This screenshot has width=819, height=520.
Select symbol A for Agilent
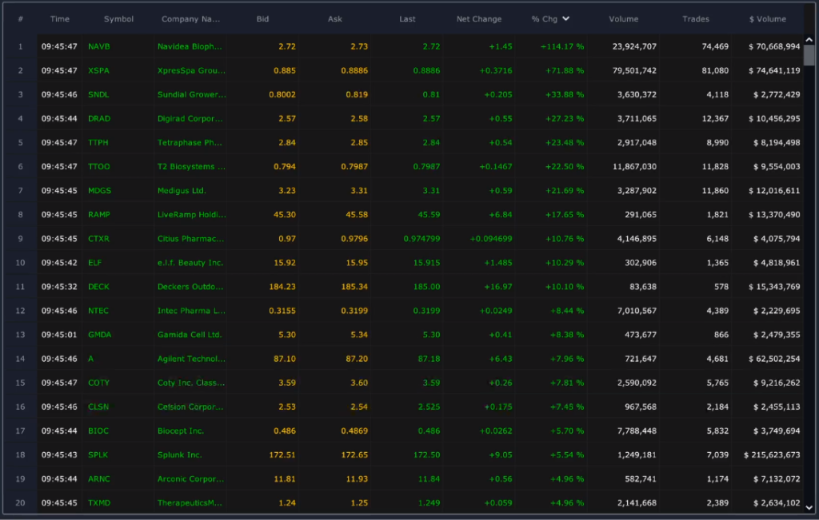(x=91, y=359)
